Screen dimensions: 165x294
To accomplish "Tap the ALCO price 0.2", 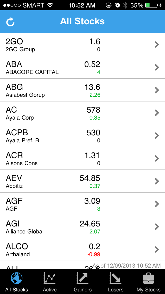I will click(x=94, y=246).
